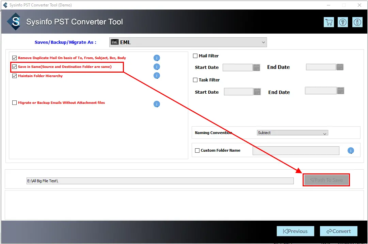The height and width of the screenshot is (244, 368).
Task: Minimize the Sysinfo window
Action: [x=328, y=5]
